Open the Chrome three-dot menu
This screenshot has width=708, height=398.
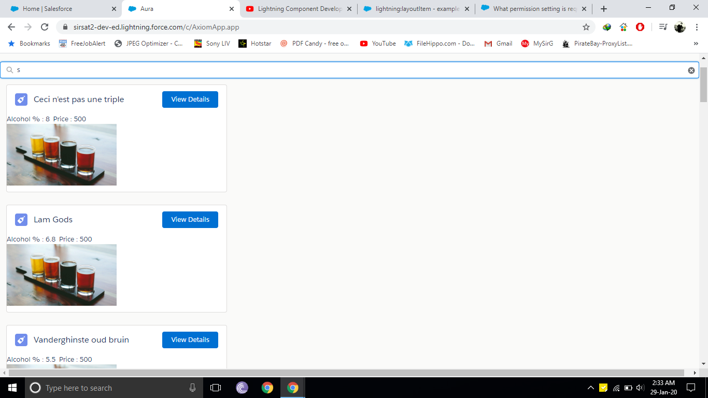click(697, 27)
